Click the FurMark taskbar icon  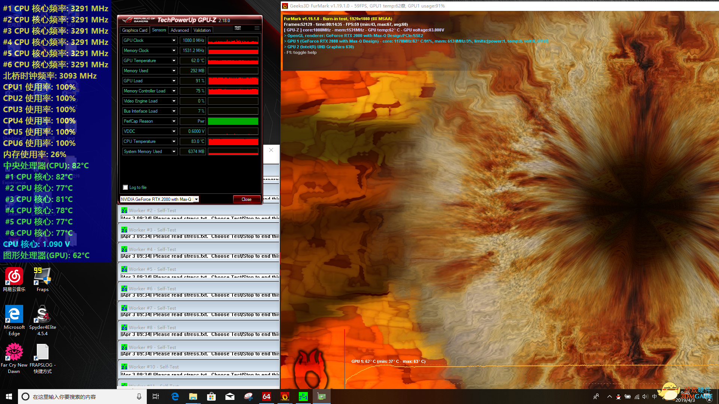pos(285,397)
